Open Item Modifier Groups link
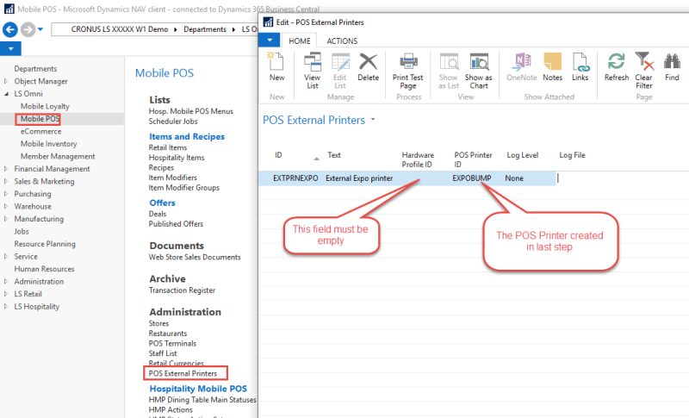 point(183,188)
